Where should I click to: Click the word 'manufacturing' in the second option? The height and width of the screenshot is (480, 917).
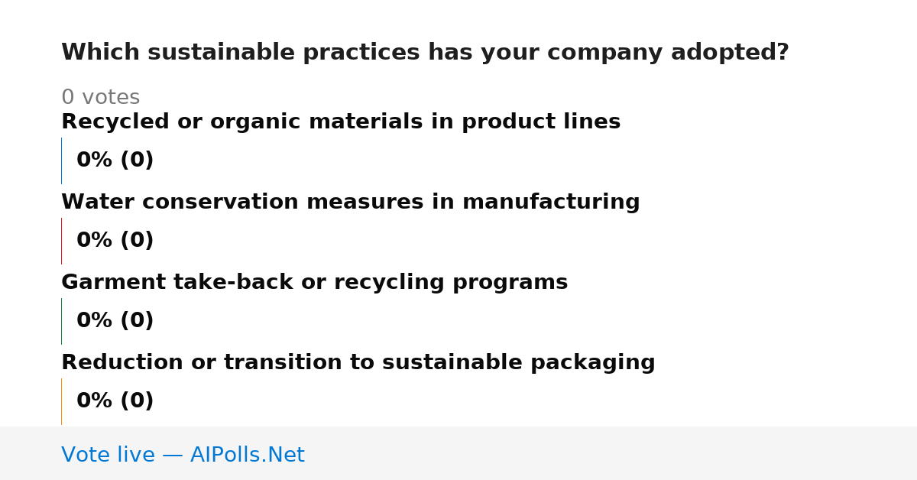click(x=551, y=203)
